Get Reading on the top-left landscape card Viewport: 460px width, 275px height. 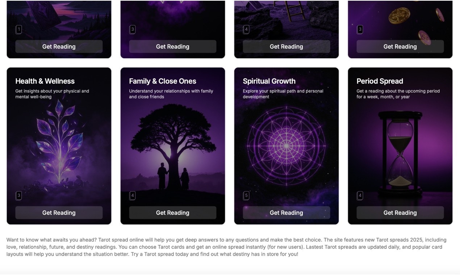click(59, 46)
